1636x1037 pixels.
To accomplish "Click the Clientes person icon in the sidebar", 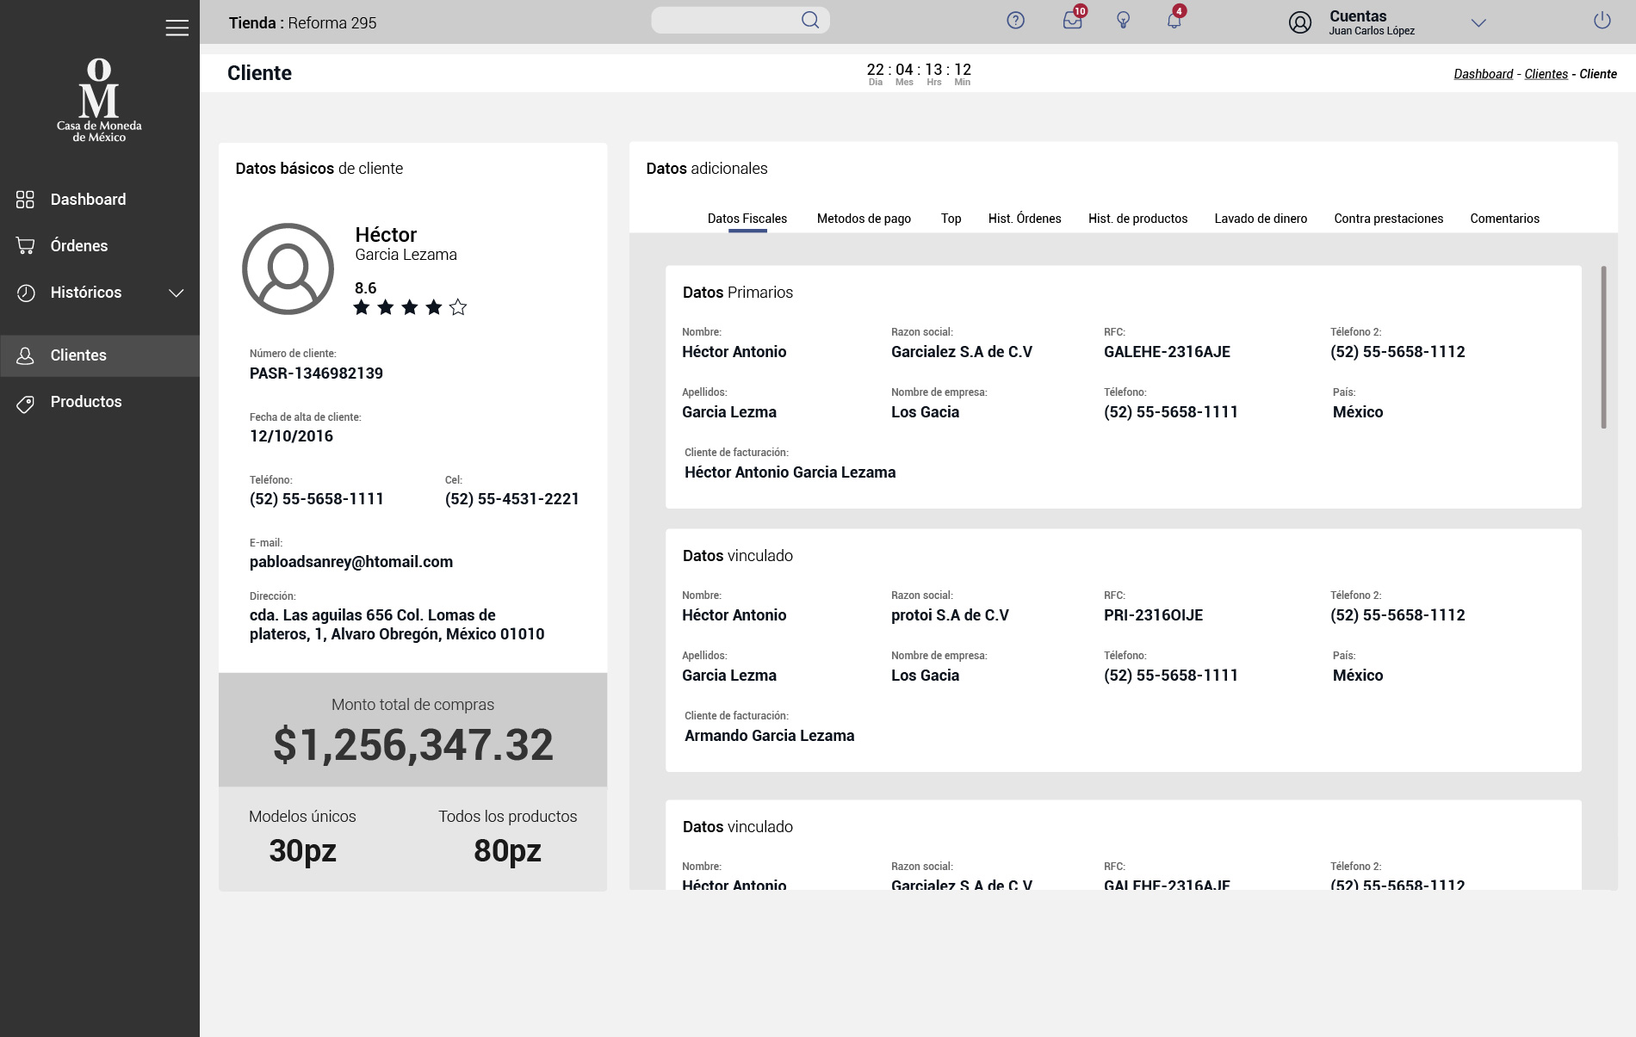I will click(25, 355).
